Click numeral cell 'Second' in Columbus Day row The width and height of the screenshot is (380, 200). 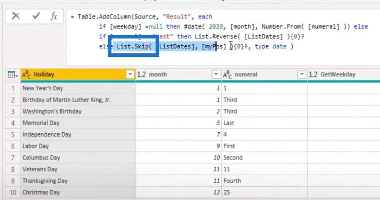[264, 158]
